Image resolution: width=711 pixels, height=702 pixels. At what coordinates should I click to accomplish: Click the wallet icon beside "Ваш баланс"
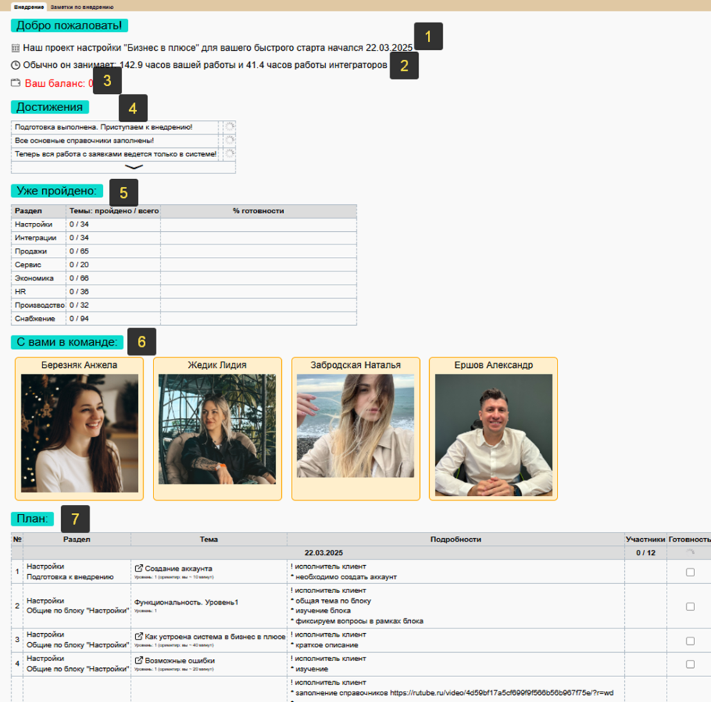pos(16,83)
